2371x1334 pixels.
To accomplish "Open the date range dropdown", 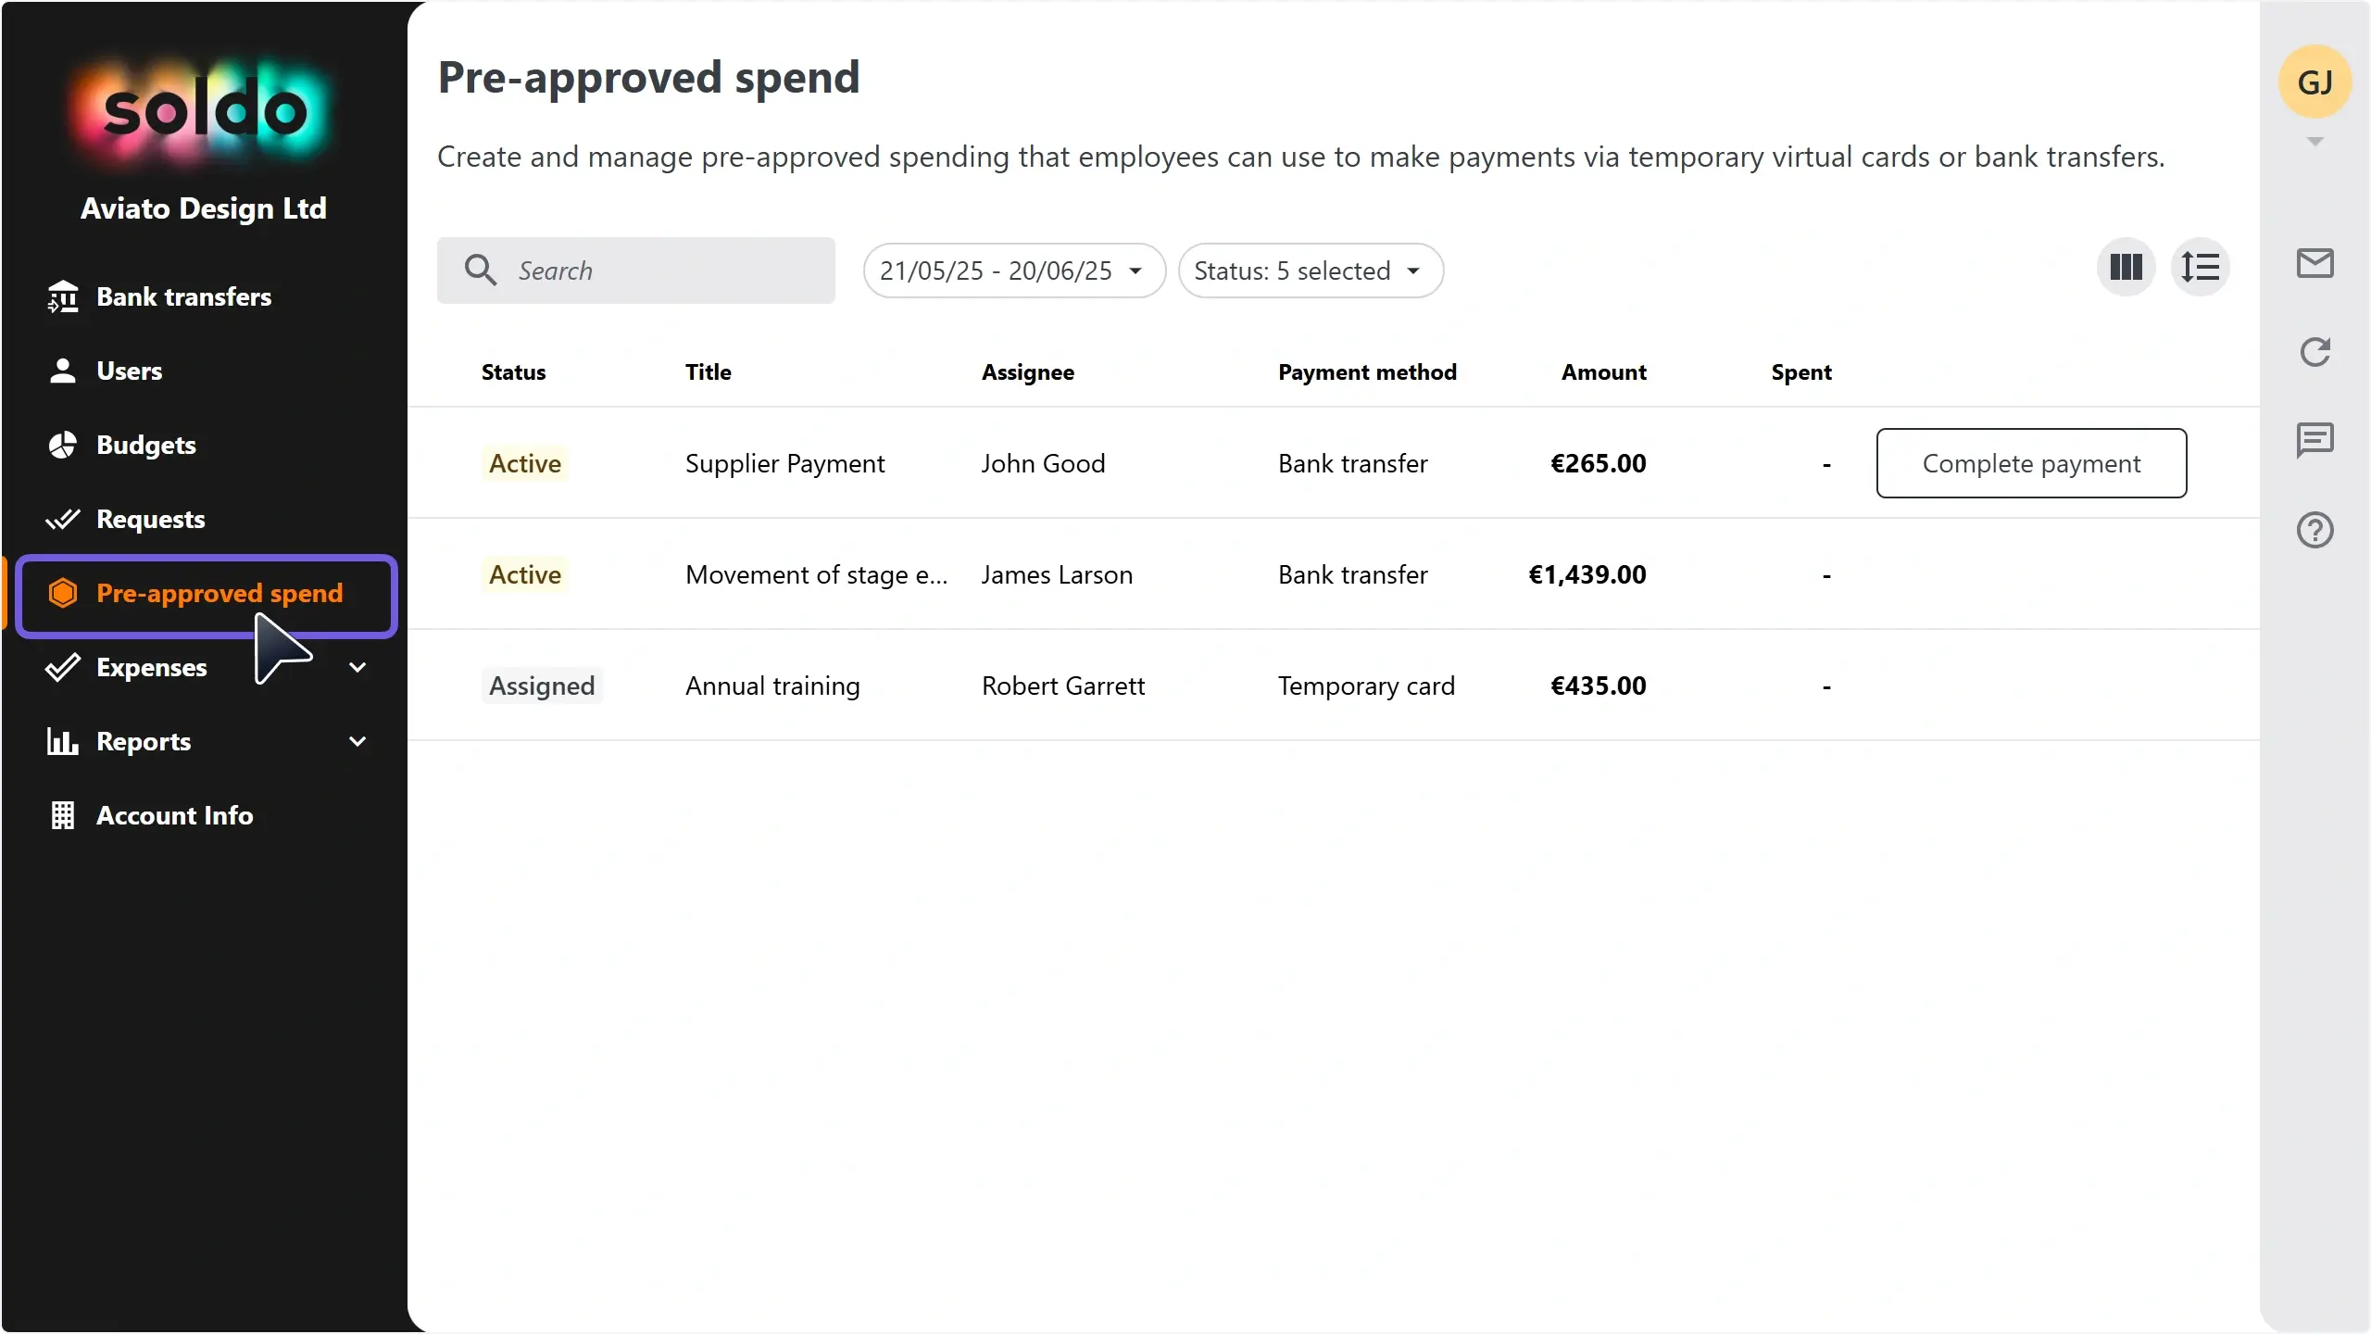I will tap(1014, 271).
